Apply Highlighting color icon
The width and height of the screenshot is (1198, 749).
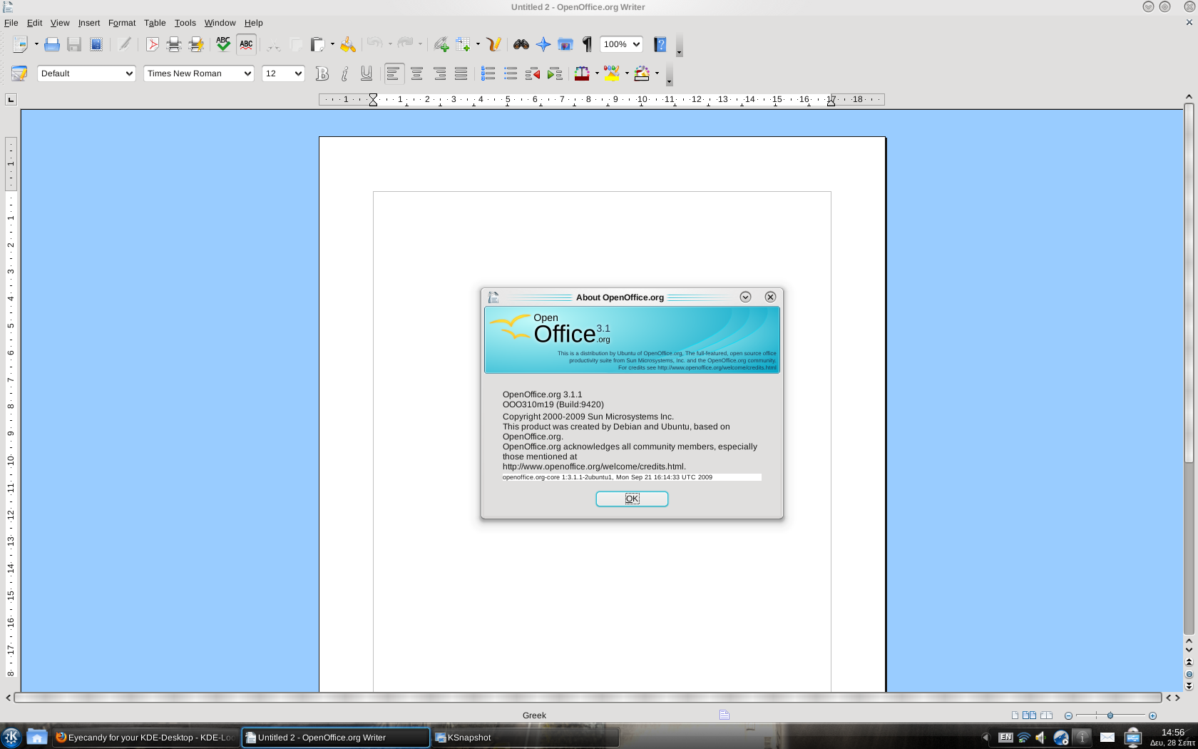pos(612,73)
